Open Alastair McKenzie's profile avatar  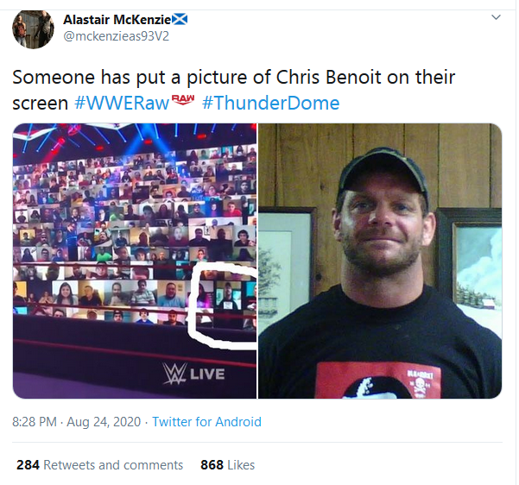click(x=33, y=29)
